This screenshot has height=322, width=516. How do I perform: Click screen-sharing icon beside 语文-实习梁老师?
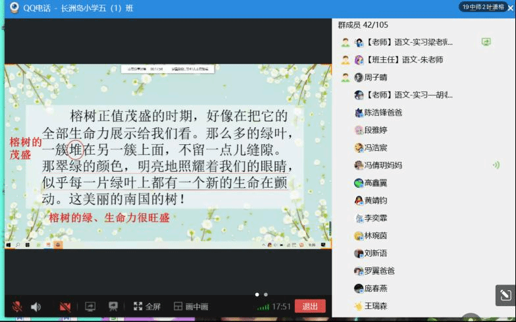pyautogui.click(x=486, y=42)
